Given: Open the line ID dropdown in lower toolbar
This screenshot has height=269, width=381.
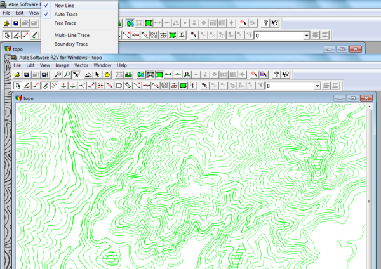Looking at the screenshot, I should coord(317,86).
